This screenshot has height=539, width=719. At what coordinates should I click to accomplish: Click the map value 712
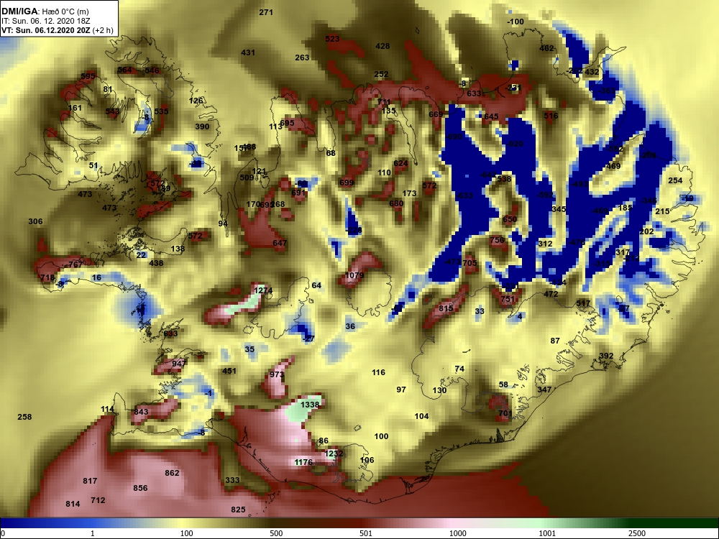click(x=98, y=500)
